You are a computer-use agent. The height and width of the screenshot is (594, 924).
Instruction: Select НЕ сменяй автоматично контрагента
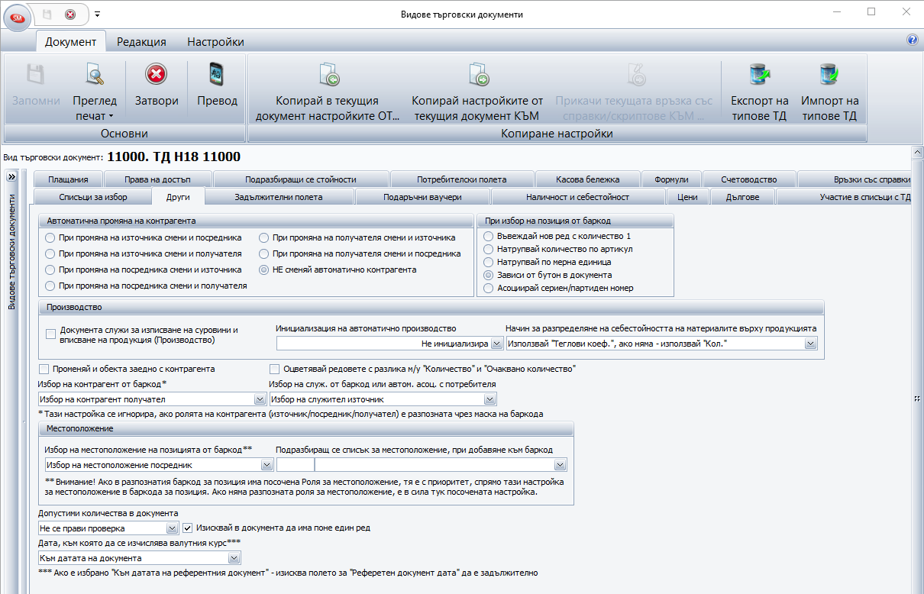(264, 270)
